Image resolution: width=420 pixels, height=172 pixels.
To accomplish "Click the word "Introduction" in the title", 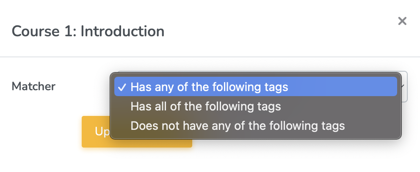I will click(x=122, y=31).
